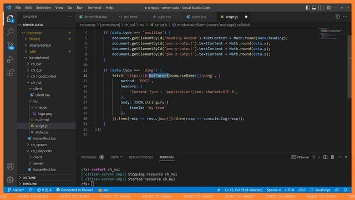The height and width of the screenshot is (200, 355).
Task: Change Spaces: 4 indentation setting
Action: tap(273, 190)
